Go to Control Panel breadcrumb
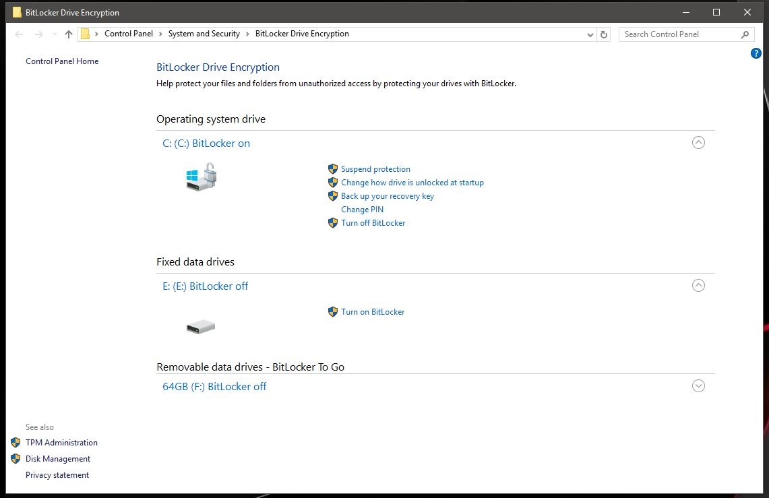769x498 pixels. click(x=128, y=34)
